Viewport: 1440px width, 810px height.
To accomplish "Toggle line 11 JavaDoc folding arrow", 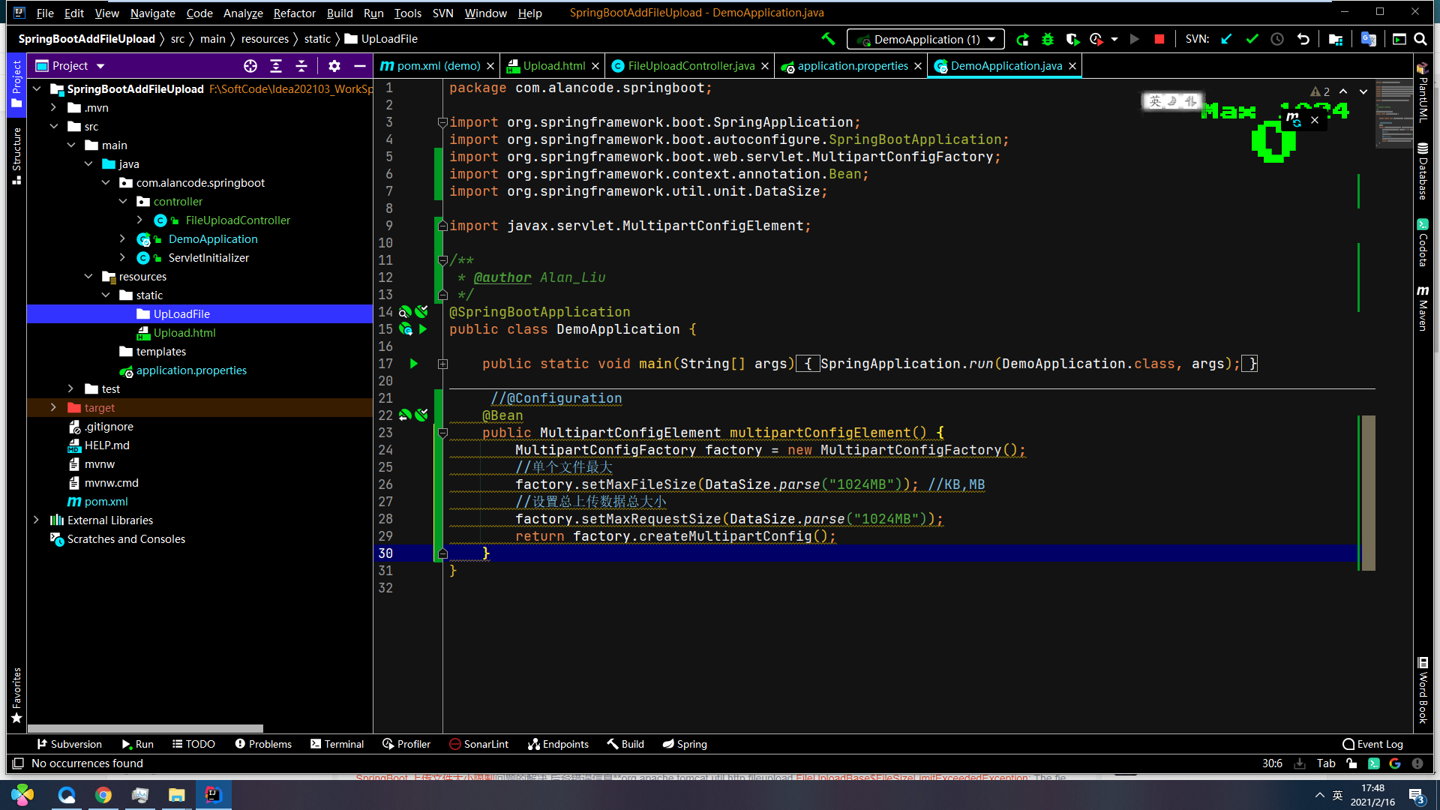I will point(442,260).
